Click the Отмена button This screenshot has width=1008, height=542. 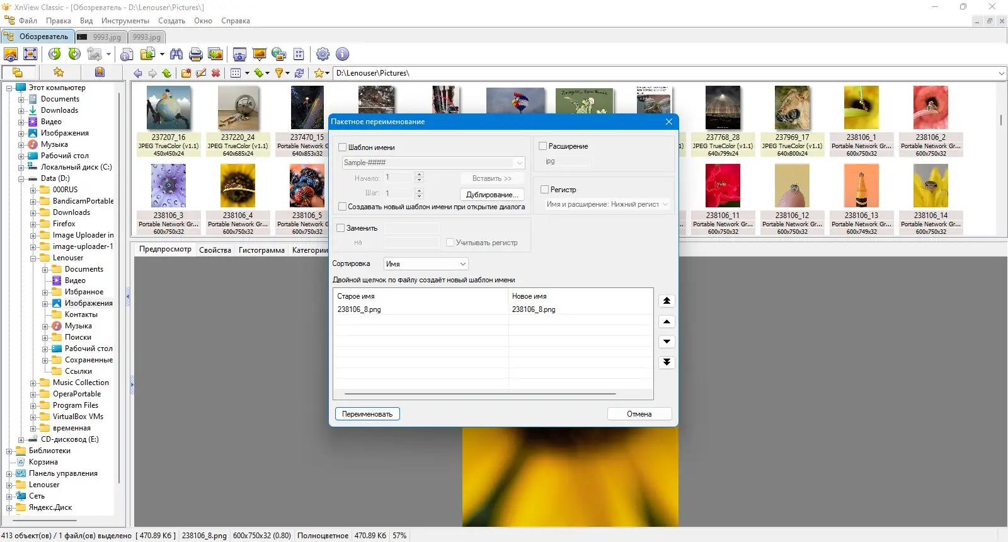639,414
